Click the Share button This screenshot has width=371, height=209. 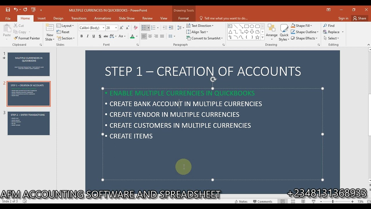pos(359,18)
